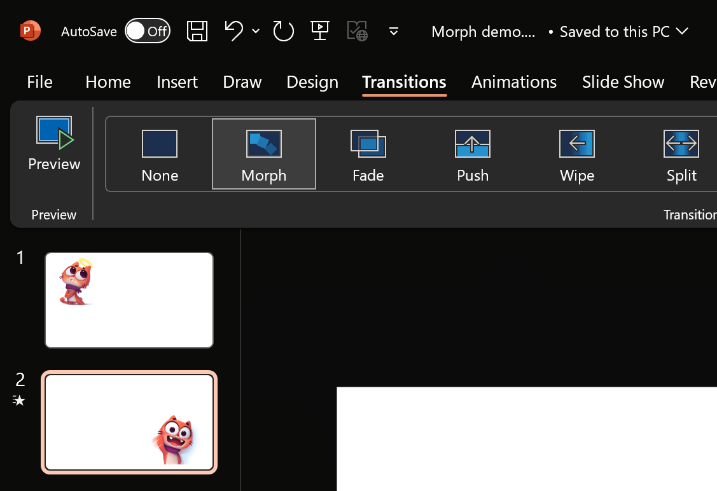
Task: Apply the Fade transition
Action: click(x=368, y=155)
